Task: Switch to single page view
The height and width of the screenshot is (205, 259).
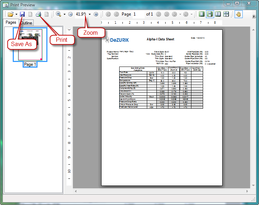Action: click(x=202, y=14)
